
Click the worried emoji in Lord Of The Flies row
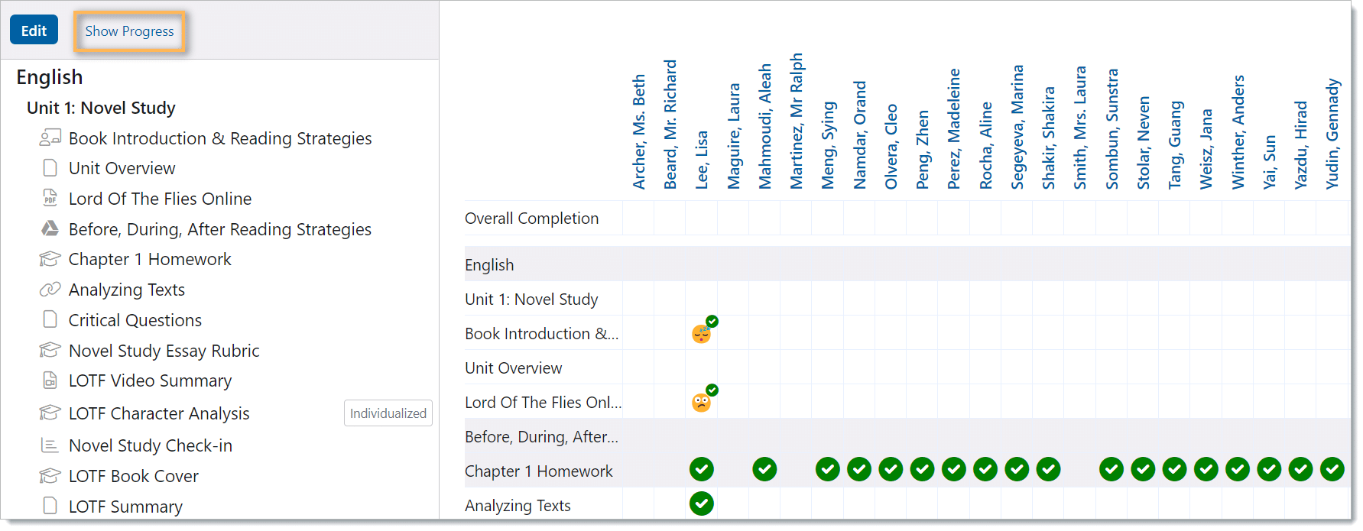click(701, 403)
